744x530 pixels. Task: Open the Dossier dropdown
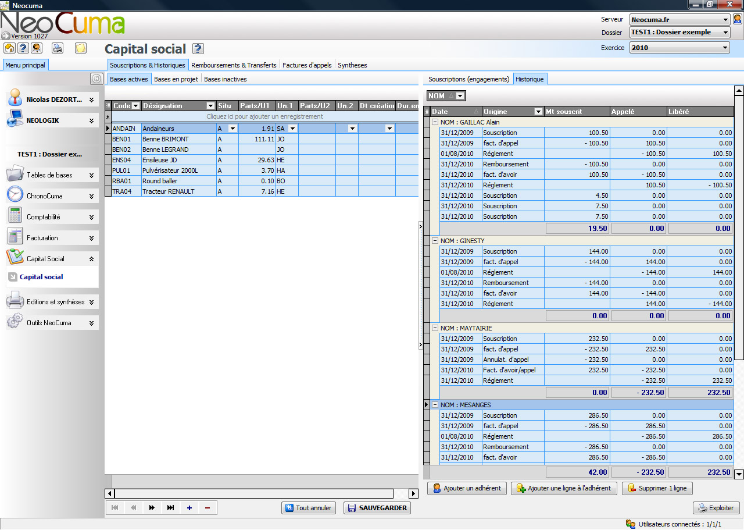coord(725,33)
